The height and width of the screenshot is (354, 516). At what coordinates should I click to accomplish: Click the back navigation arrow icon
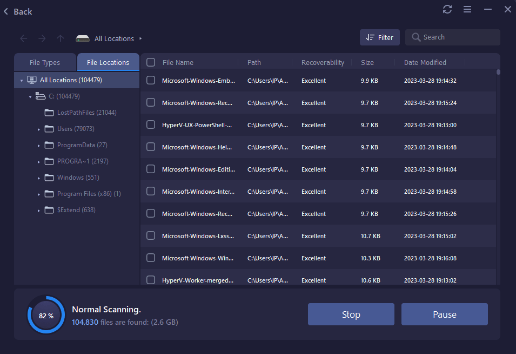click(x=23, y=38)
